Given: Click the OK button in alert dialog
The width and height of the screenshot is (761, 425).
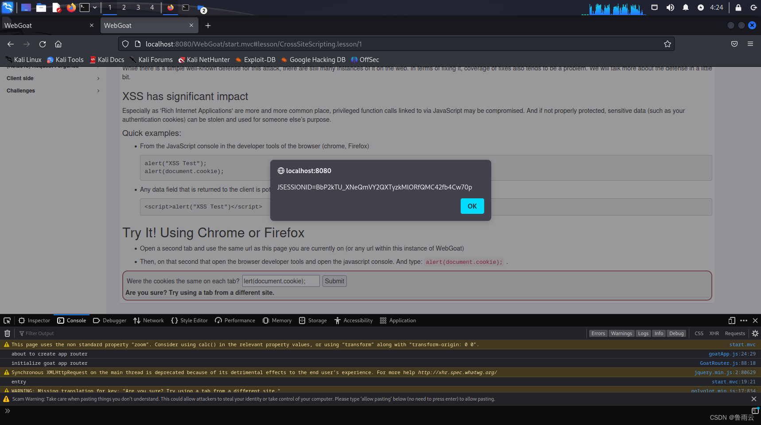Looking at the screenshot, I should point(472,206).
